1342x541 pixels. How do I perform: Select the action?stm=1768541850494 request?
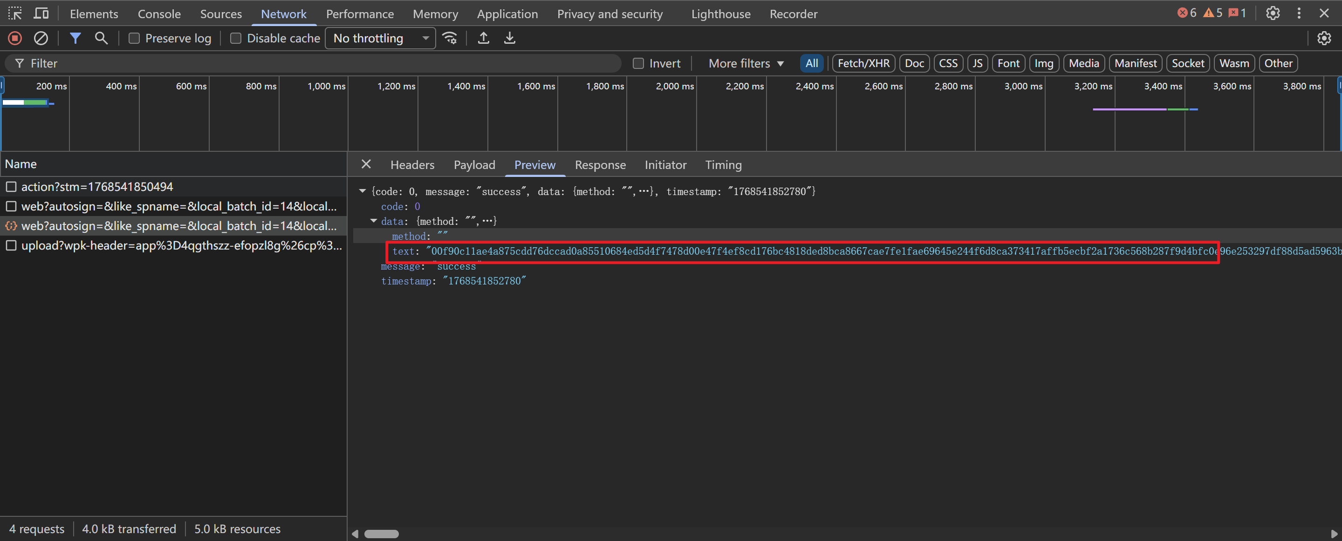click(97, 186)
